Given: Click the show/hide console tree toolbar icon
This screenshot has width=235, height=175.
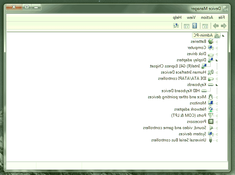Looking at the screenshot, I should click(205, 26).
